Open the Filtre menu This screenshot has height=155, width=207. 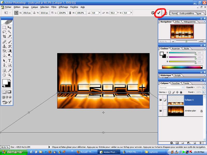point(54,7)
